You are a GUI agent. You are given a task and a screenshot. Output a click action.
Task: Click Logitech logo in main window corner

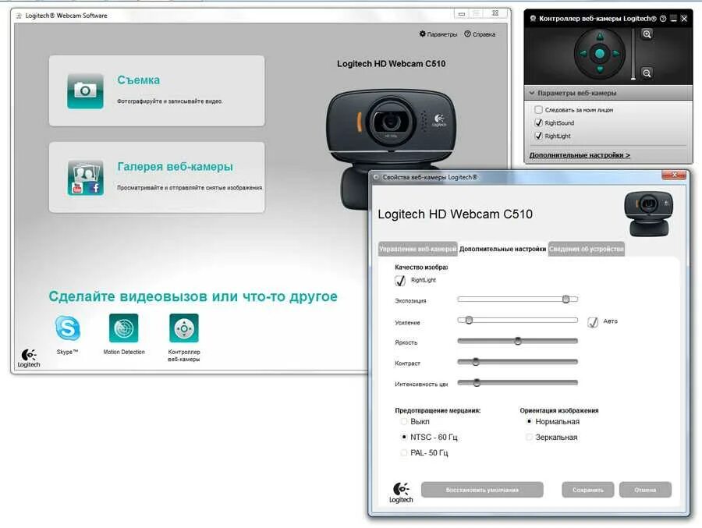click(x=29, y=358)
